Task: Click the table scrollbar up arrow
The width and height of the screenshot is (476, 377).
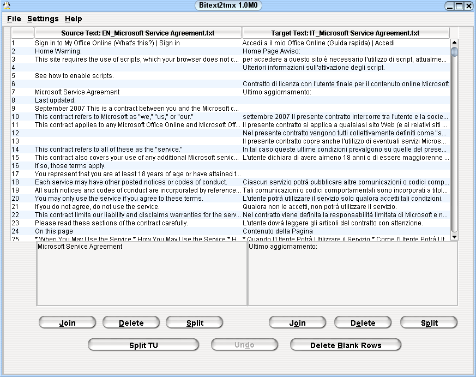Action: 454,43
